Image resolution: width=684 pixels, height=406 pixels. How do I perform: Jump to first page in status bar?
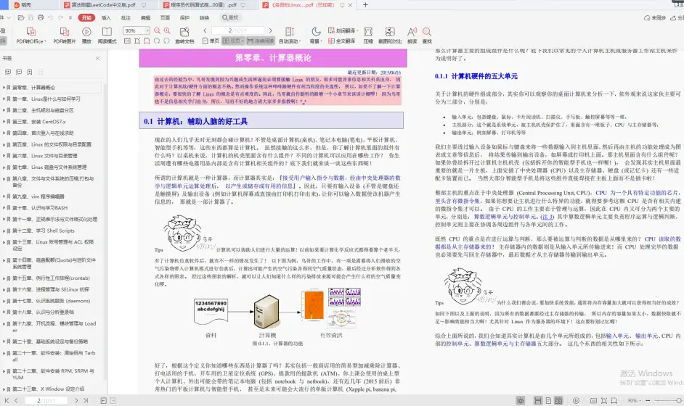coord(7,400)
